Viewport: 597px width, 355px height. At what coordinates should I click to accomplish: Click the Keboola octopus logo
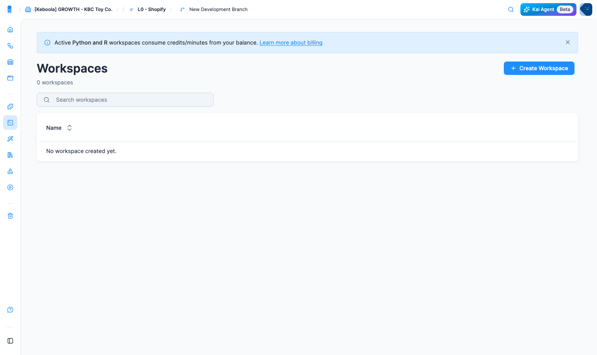9,9
